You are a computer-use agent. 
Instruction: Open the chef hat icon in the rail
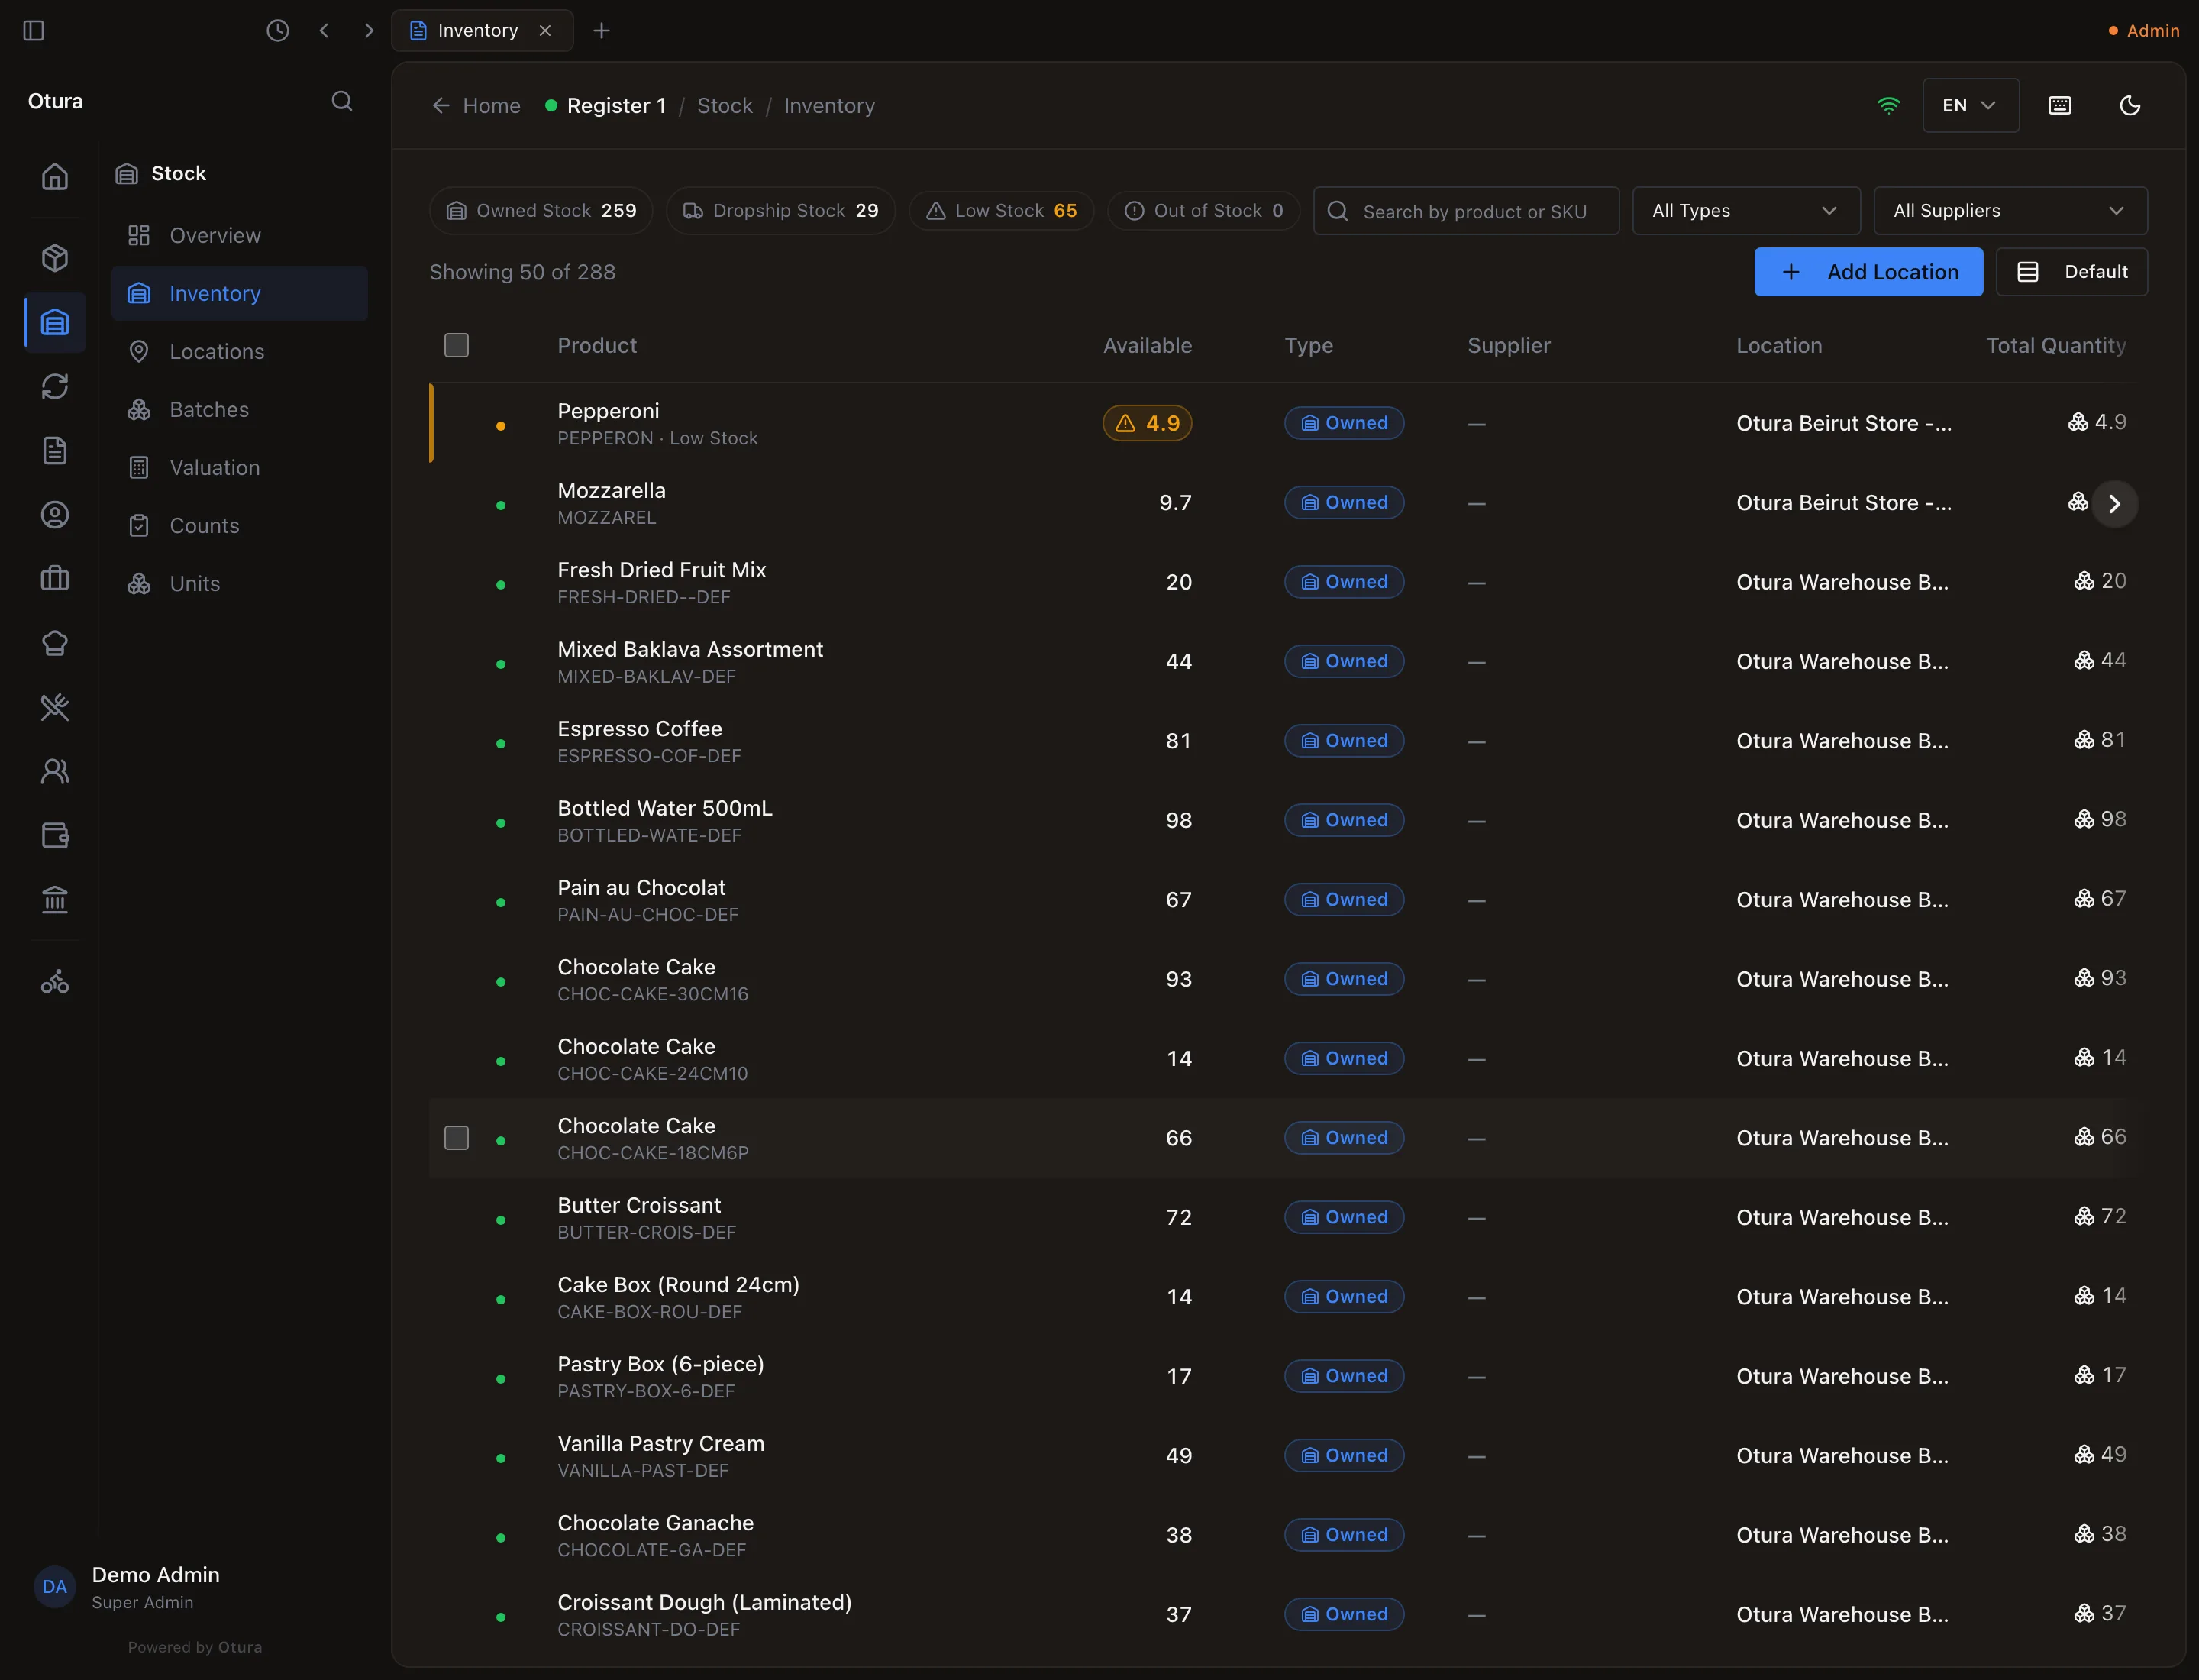tap(55, 643)
